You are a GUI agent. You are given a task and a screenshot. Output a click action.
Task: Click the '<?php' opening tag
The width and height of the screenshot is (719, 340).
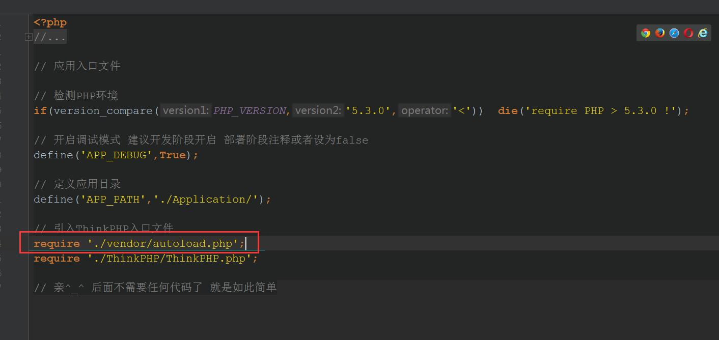point(50,22)
